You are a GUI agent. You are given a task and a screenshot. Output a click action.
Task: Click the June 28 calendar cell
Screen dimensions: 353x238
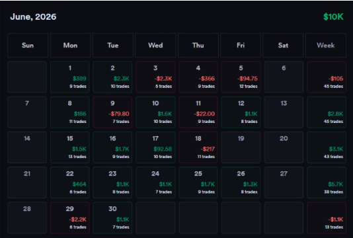[x=27, y=218]
